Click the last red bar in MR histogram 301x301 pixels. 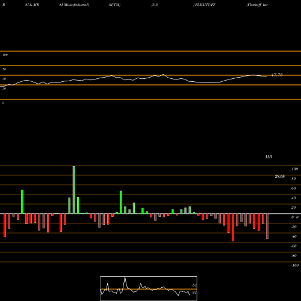[x=267, y=226]
